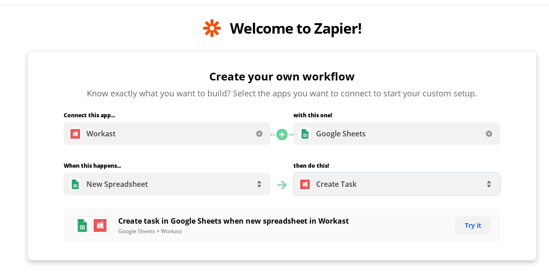The image size is (549, 280).
Task: Click the green arrow between trigger and action
Action: tap(282, 185)
